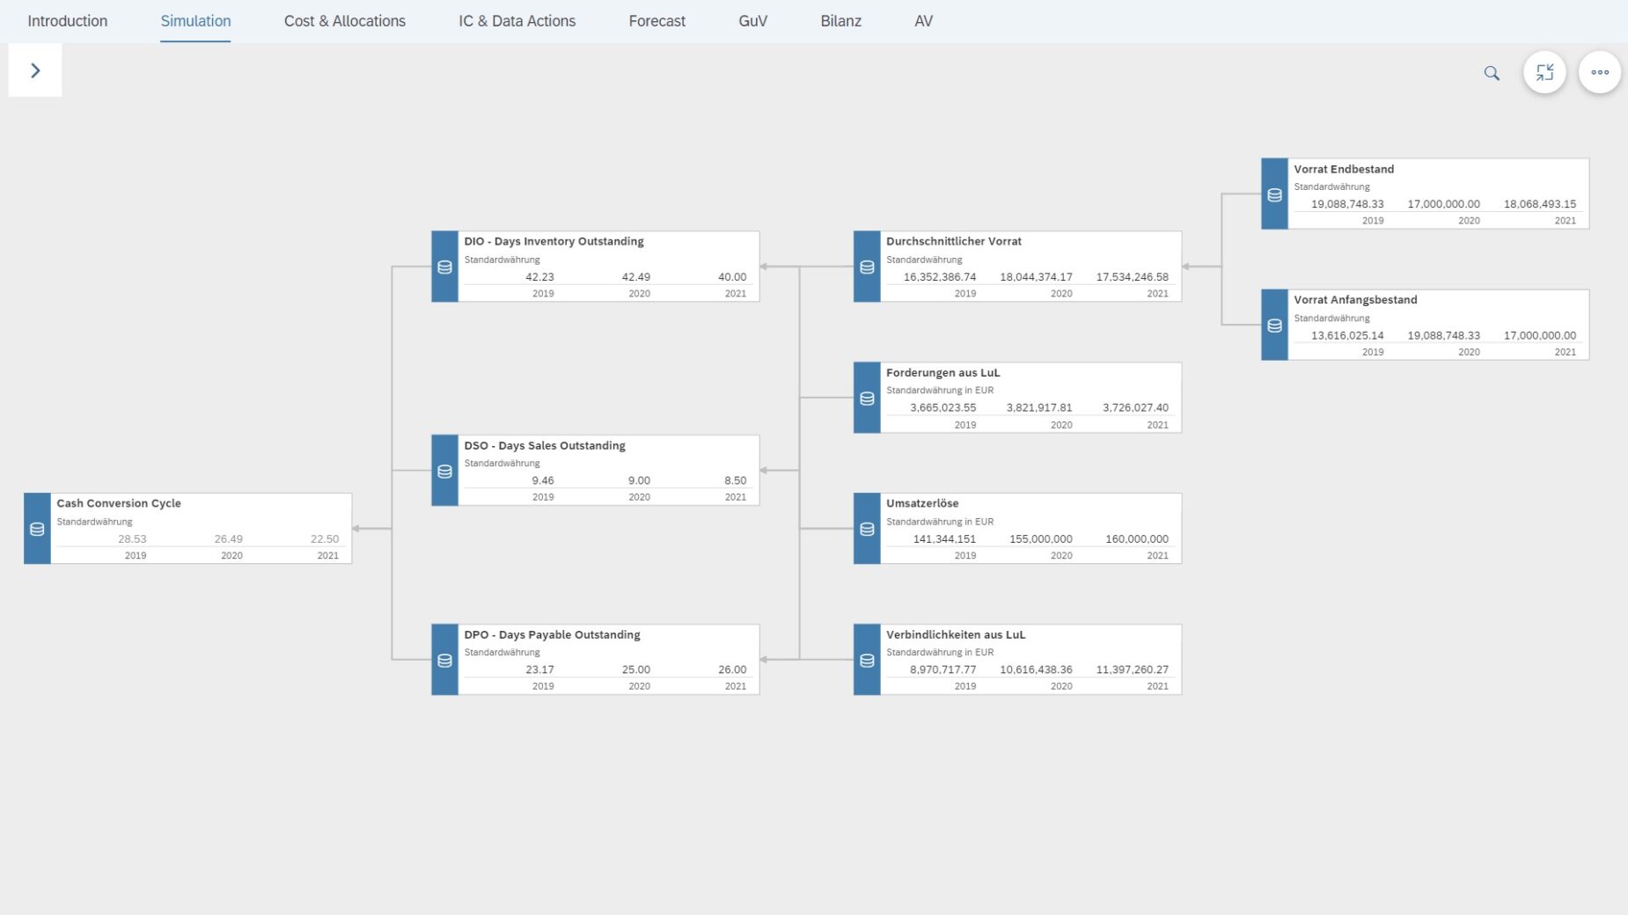Switch to the Bilanz tab
The height and width of the screenshot is (915, 1628).
pyautogui.click(x=840, y=21)
